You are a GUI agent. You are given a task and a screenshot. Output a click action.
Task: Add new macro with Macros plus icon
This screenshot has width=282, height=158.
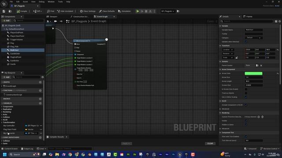coord(40,99)
